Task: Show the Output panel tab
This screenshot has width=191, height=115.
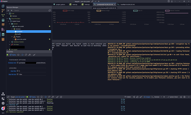Action: (147, 97)
